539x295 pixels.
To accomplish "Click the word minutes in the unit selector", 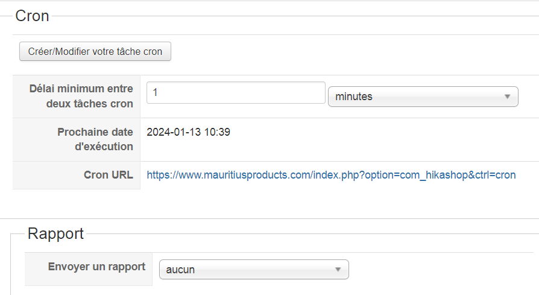I will [x=354, y=97].
